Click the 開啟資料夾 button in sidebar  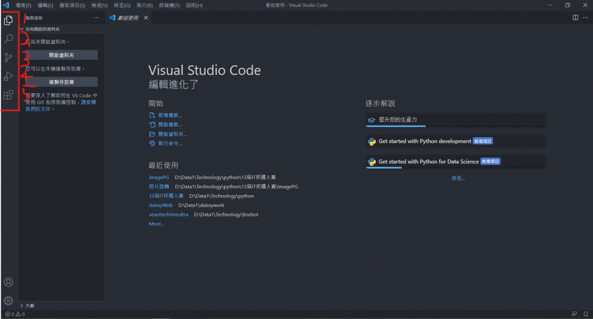61,55
